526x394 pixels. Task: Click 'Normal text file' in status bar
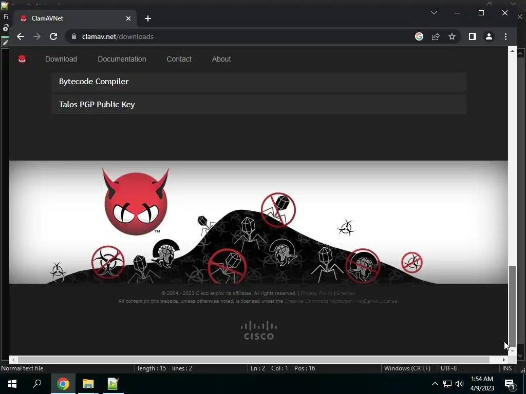coord(22,368)
